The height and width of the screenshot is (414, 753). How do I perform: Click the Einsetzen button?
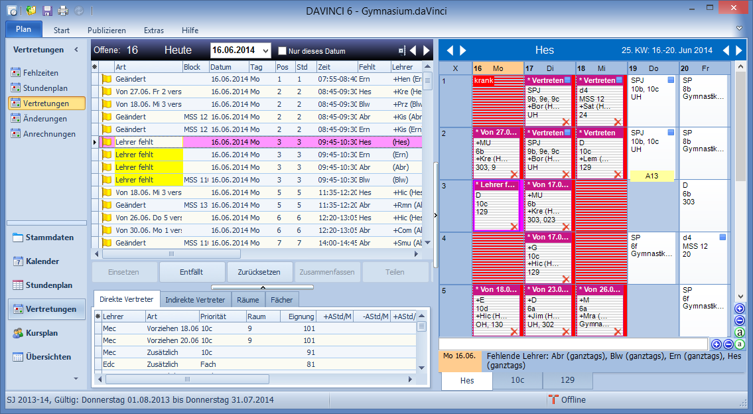(123, 272)
